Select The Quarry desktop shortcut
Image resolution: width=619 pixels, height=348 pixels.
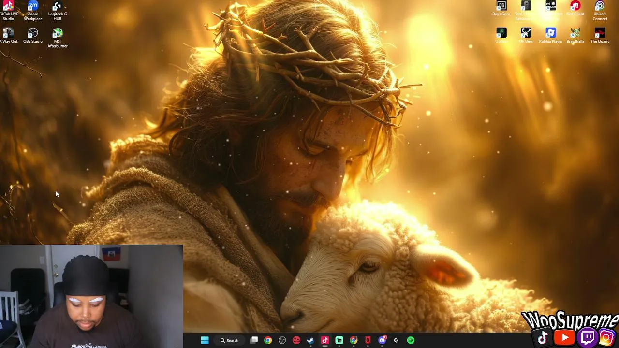[x=600, y=36]
